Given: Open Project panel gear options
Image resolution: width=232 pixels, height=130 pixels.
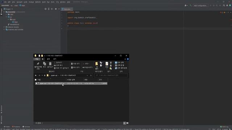Looking at the screenshot, I should point(56,9).
